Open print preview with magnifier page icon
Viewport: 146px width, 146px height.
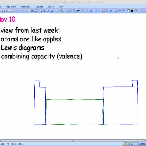click(x=13, y=11)
